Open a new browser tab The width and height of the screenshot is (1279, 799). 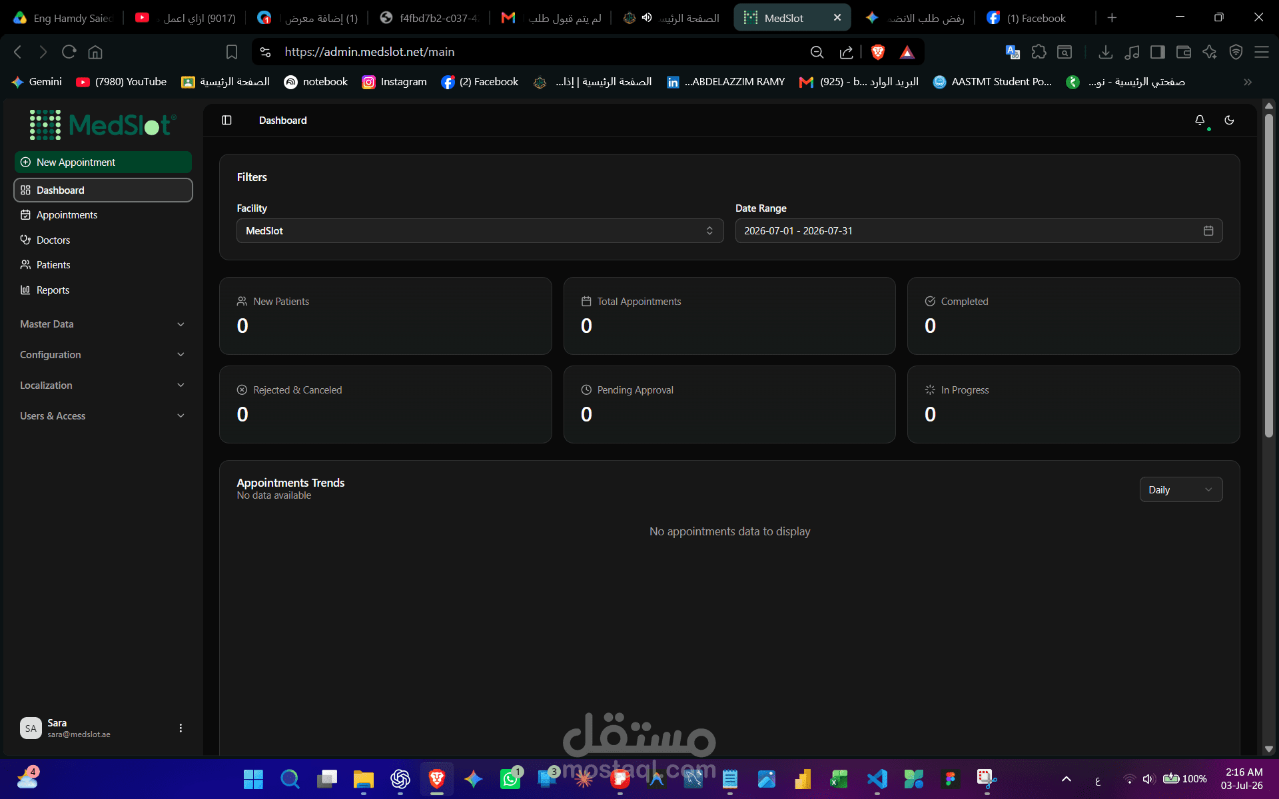tap(1112, 18)
